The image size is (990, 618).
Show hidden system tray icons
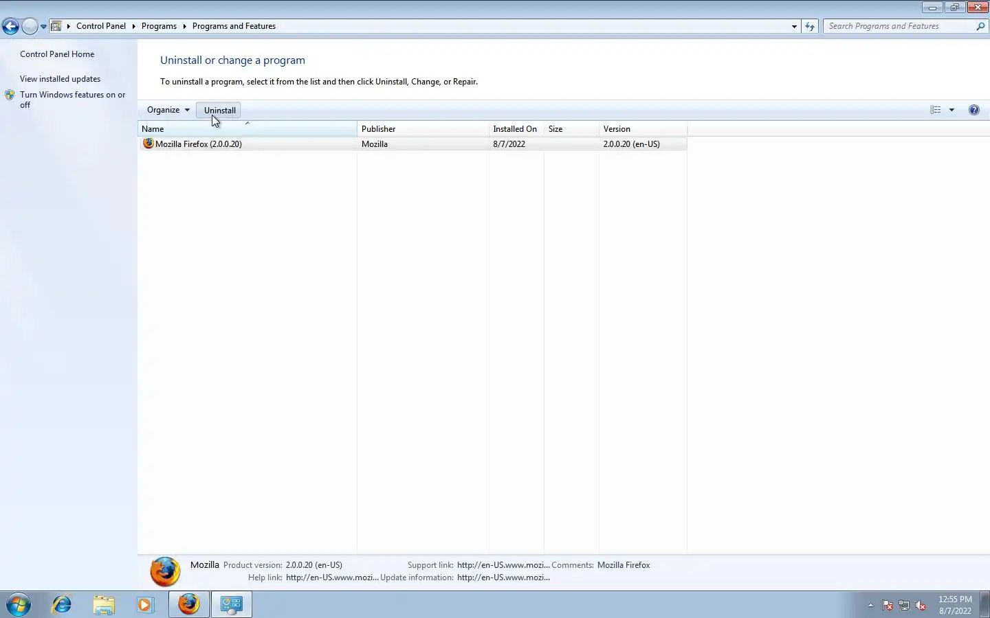(870, 605)
